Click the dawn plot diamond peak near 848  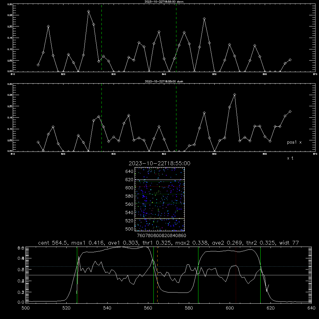click(x=204, y=19)
